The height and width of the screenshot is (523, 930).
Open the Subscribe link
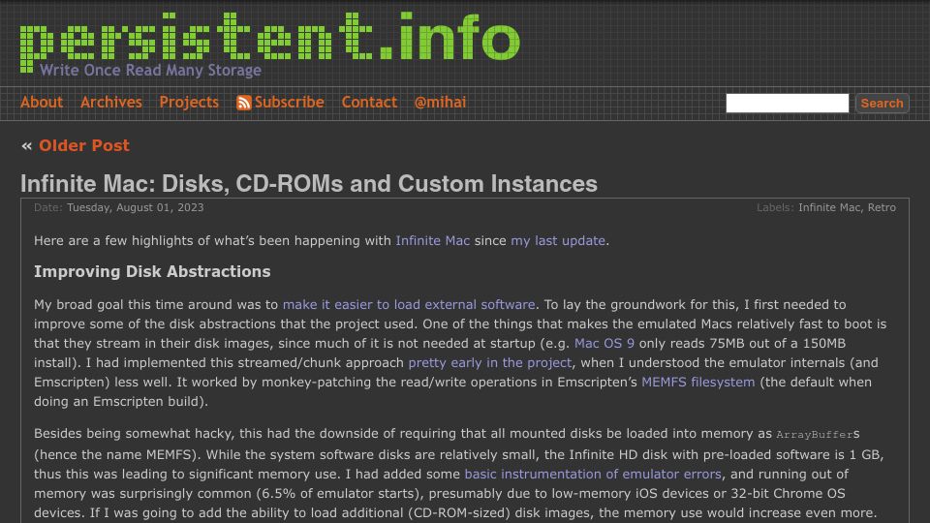coord(289,103)
